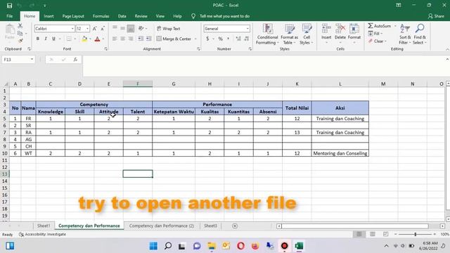Click the Cut scissors icon

[x=20, y=26]
